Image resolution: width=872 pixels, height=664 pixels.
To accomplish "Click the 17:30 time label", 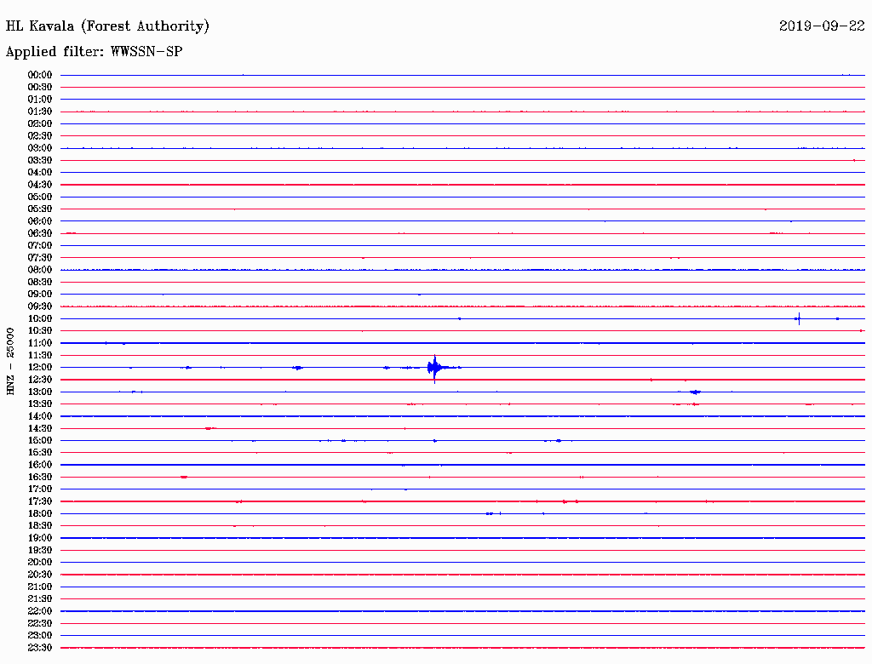I will click(x=40, y=501).
